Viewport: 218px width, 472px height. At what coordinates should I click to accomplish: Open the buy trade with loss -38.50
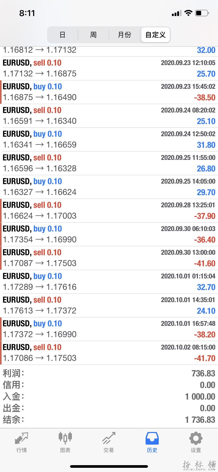point(109,92)
